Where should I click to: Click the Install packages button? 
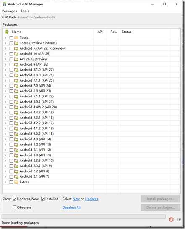161,199
